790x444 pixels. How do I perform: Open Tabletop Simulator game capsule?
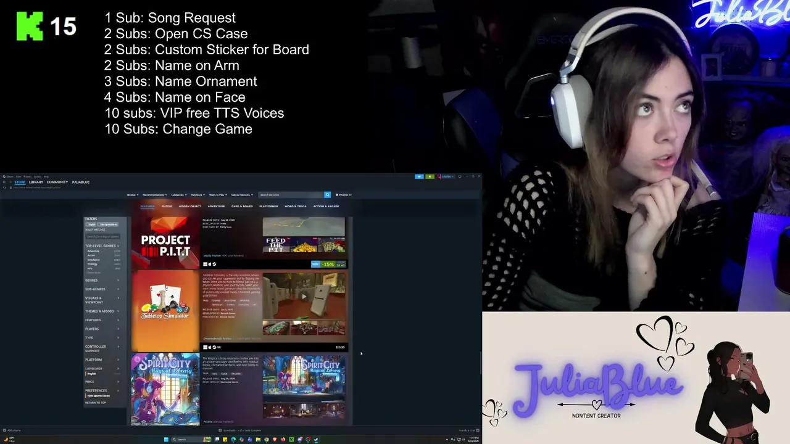coord(165,311)
